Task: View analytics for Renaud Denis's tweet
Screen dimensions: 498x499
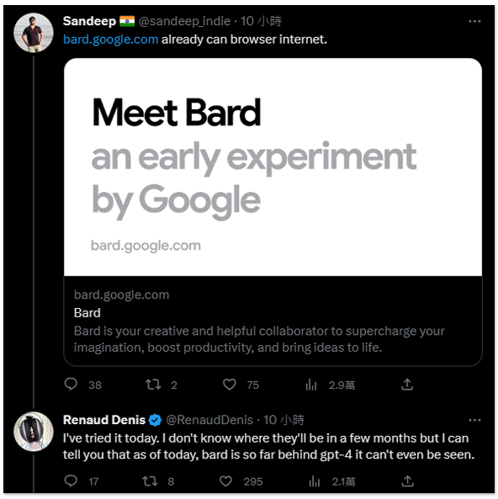Action: tap(315, 481)
